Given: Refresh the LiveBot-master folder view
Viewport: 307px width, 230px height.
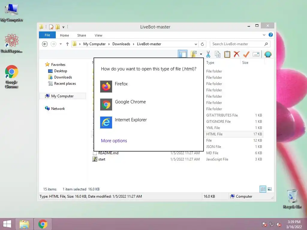Looking at the screenshot, I should (x=202, y=44).
